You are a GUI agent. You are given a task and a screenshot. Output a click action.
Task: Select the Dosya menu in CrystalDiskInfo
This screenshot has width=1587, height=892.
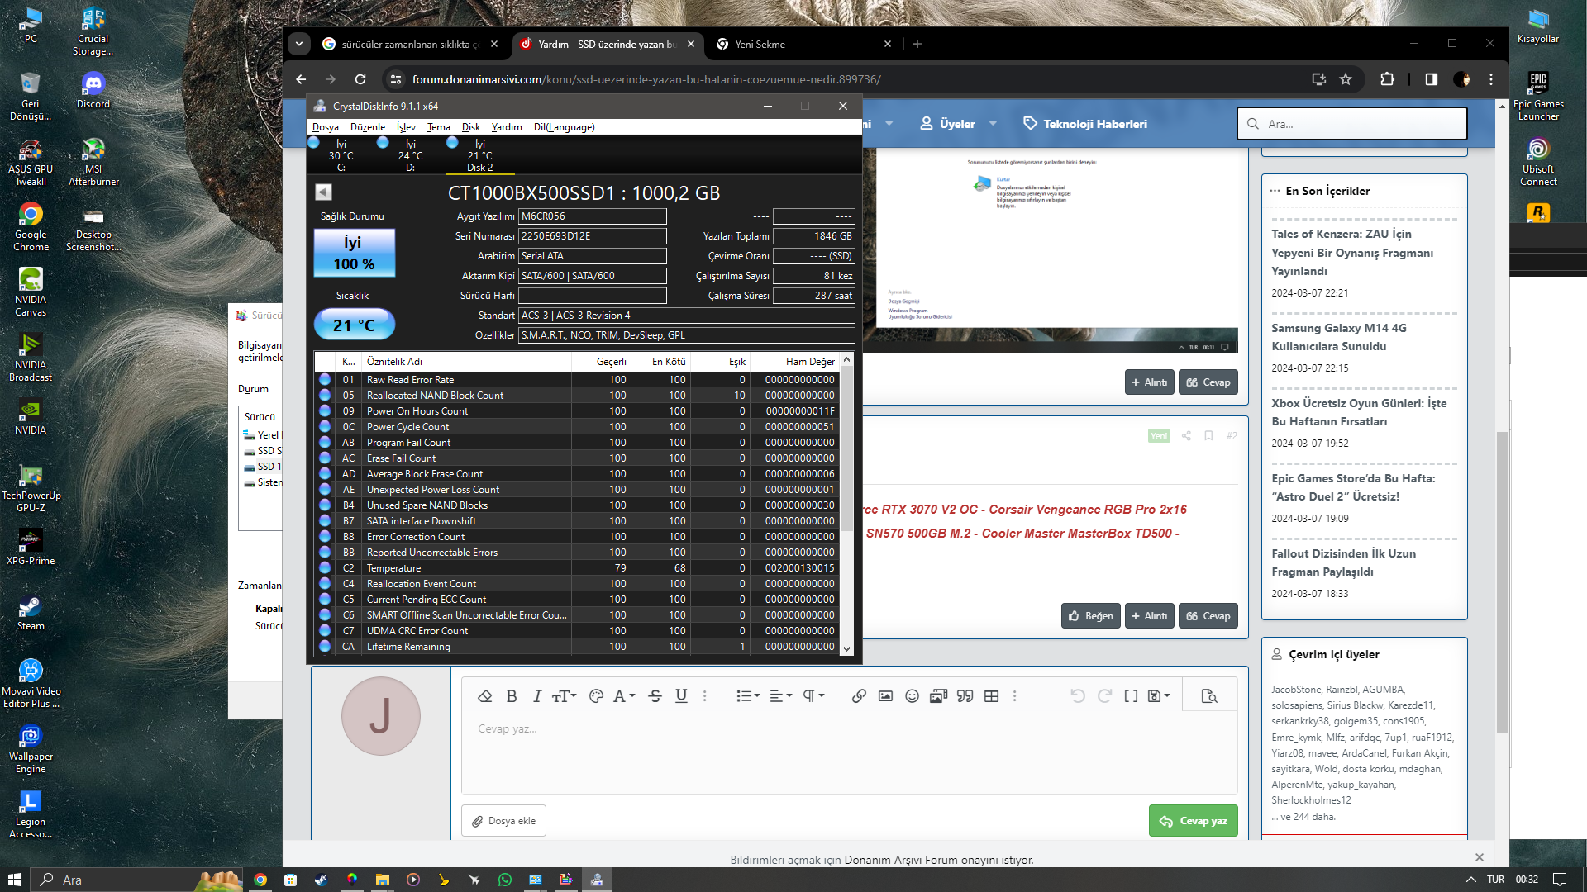coord(324,127)
